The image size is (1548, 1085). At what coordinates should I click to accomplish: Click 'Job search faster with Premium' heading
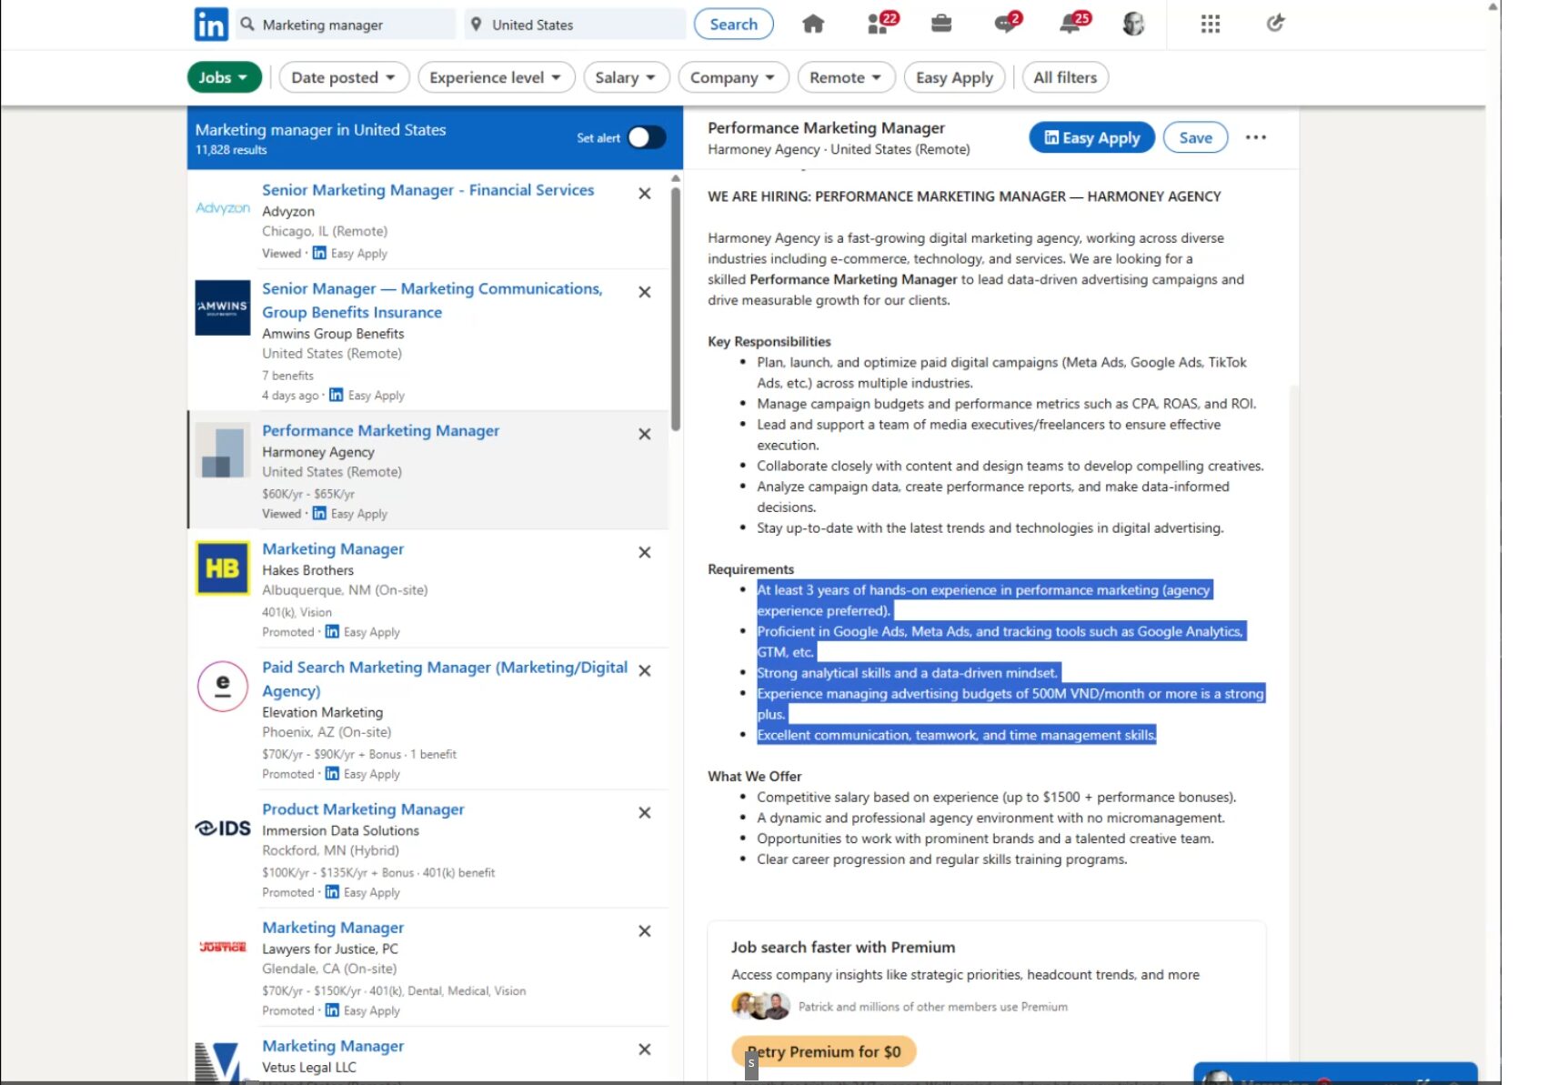(x=843, y=947)
